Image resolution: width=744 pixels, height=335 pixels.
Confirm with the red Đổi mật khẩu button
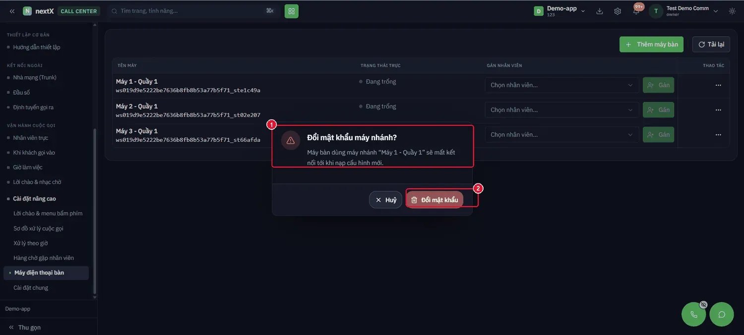(434, 200)
